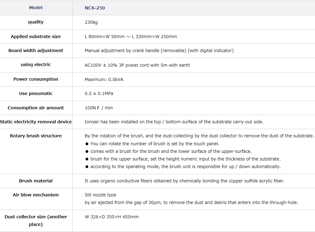The width and height of the screenshot is (315, 232).
Task: Select the Model header cell
Action: coord(36,8)
